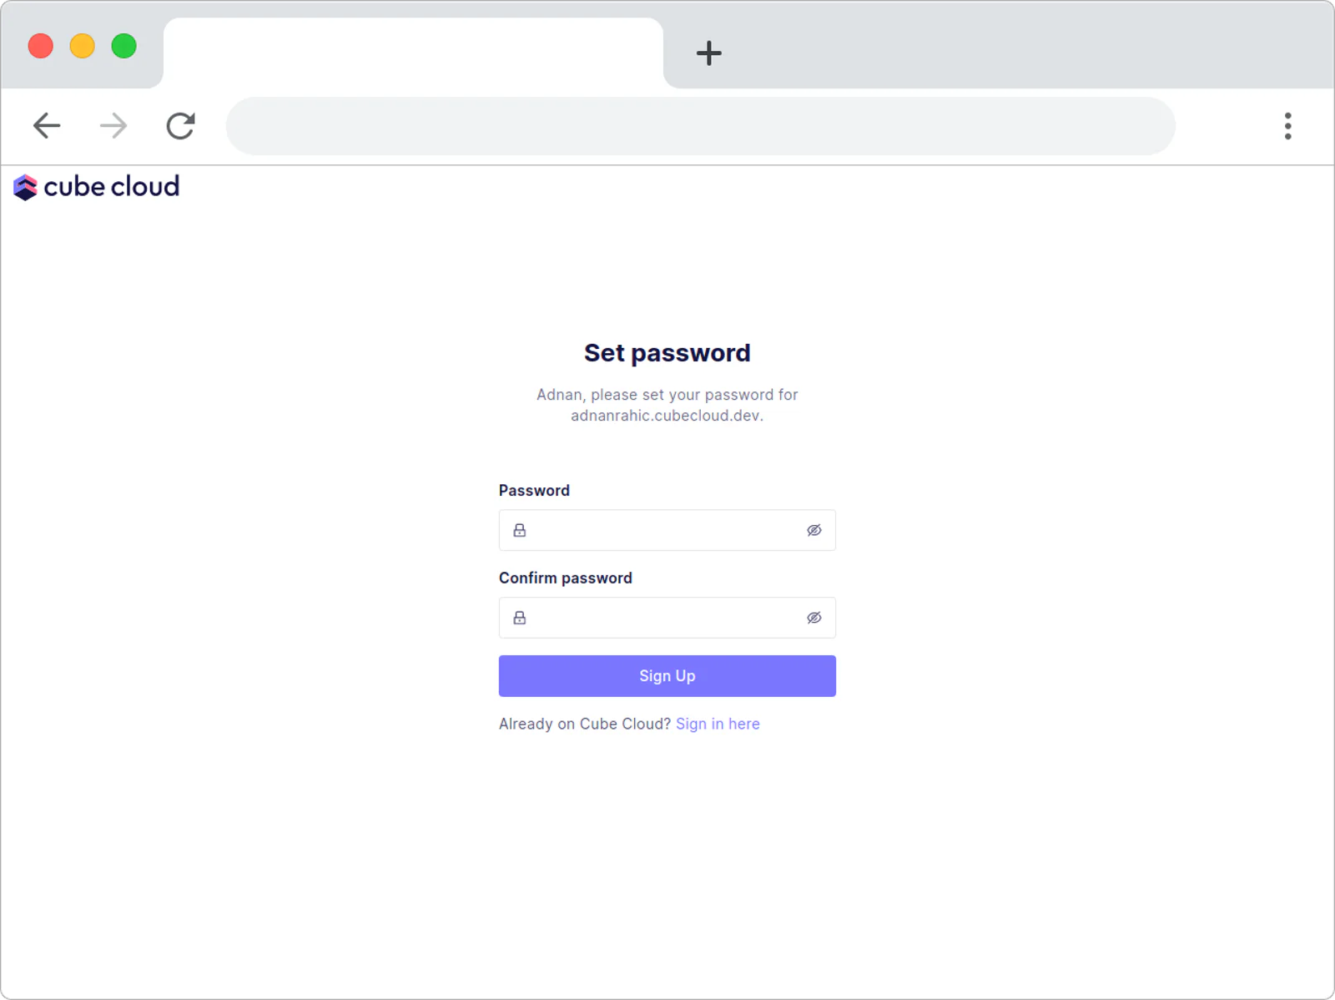Screen dimensions: 1335x1000
Task: Click the cube cloud logo
Action: 97,187
